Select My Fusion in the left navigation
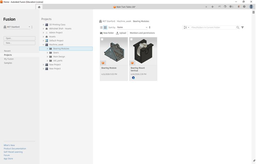Screen dimensions: 256x164 tap(9, 59)
